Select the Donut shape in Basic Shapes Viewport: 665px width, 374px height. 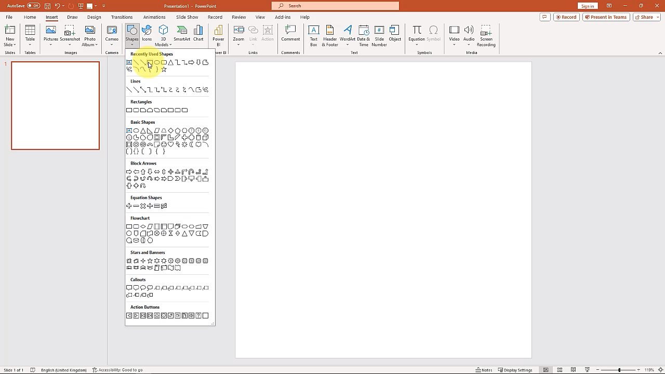tap(136, 144)
